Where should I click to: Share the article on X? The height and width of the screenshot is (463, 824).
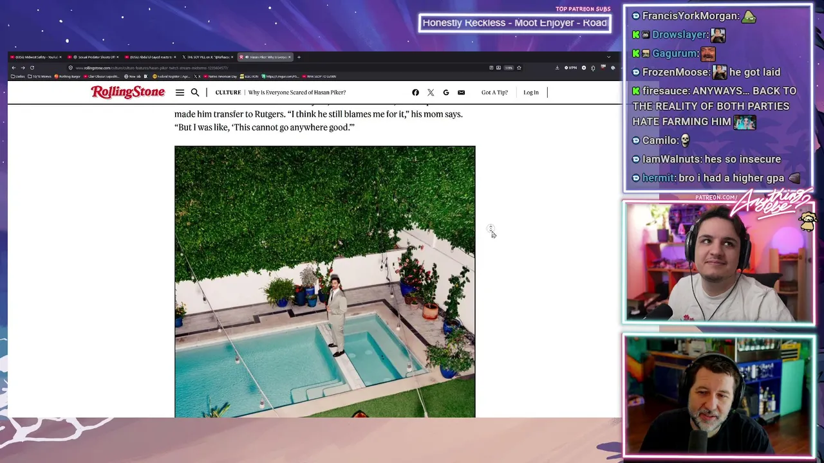click(431, 93)
